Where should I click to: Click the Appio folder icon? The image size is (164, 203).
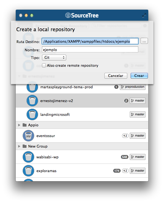click(25, 125)
